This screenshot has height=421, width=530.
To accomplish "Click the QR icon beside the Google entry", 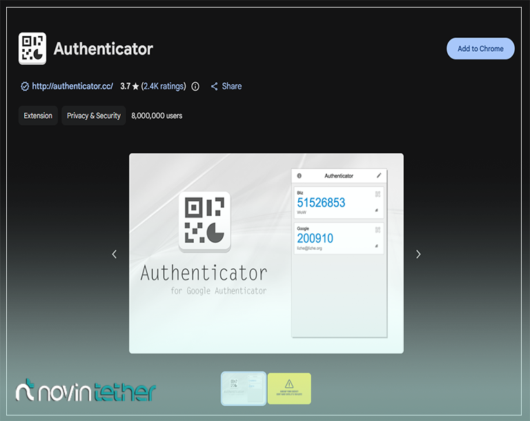I will [377, 230].
